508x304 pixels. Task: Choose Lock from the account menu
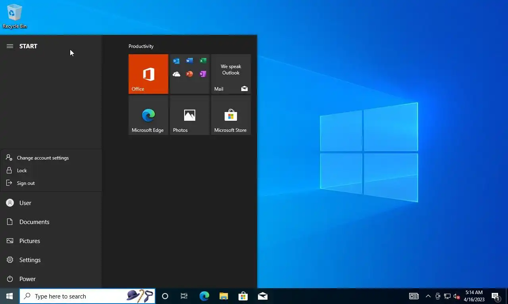coord(51,170)
